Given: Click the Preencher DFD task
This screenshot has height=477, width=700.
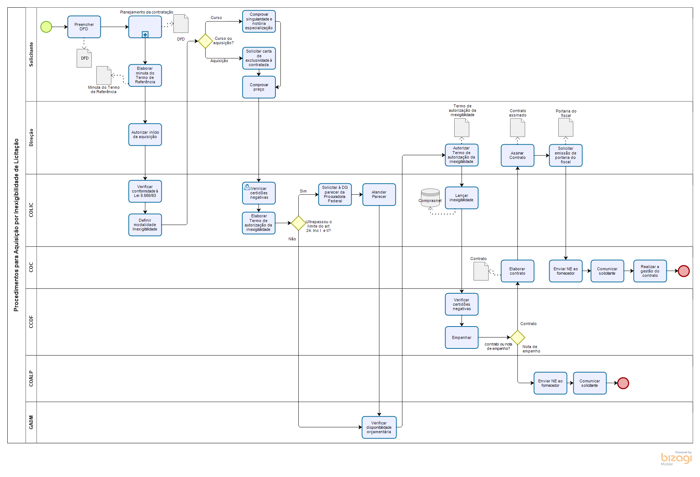Looking at the screenshot, I should (84, 27).
